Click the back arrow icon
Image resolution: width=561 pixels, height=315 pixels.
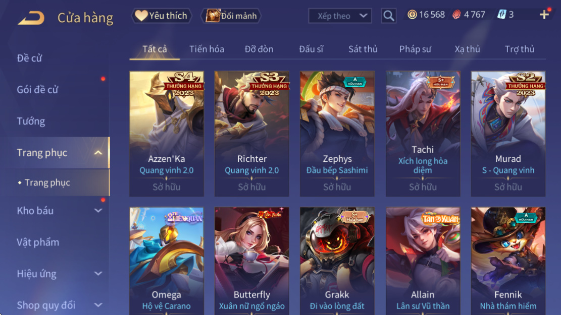[x=31, y=18]
